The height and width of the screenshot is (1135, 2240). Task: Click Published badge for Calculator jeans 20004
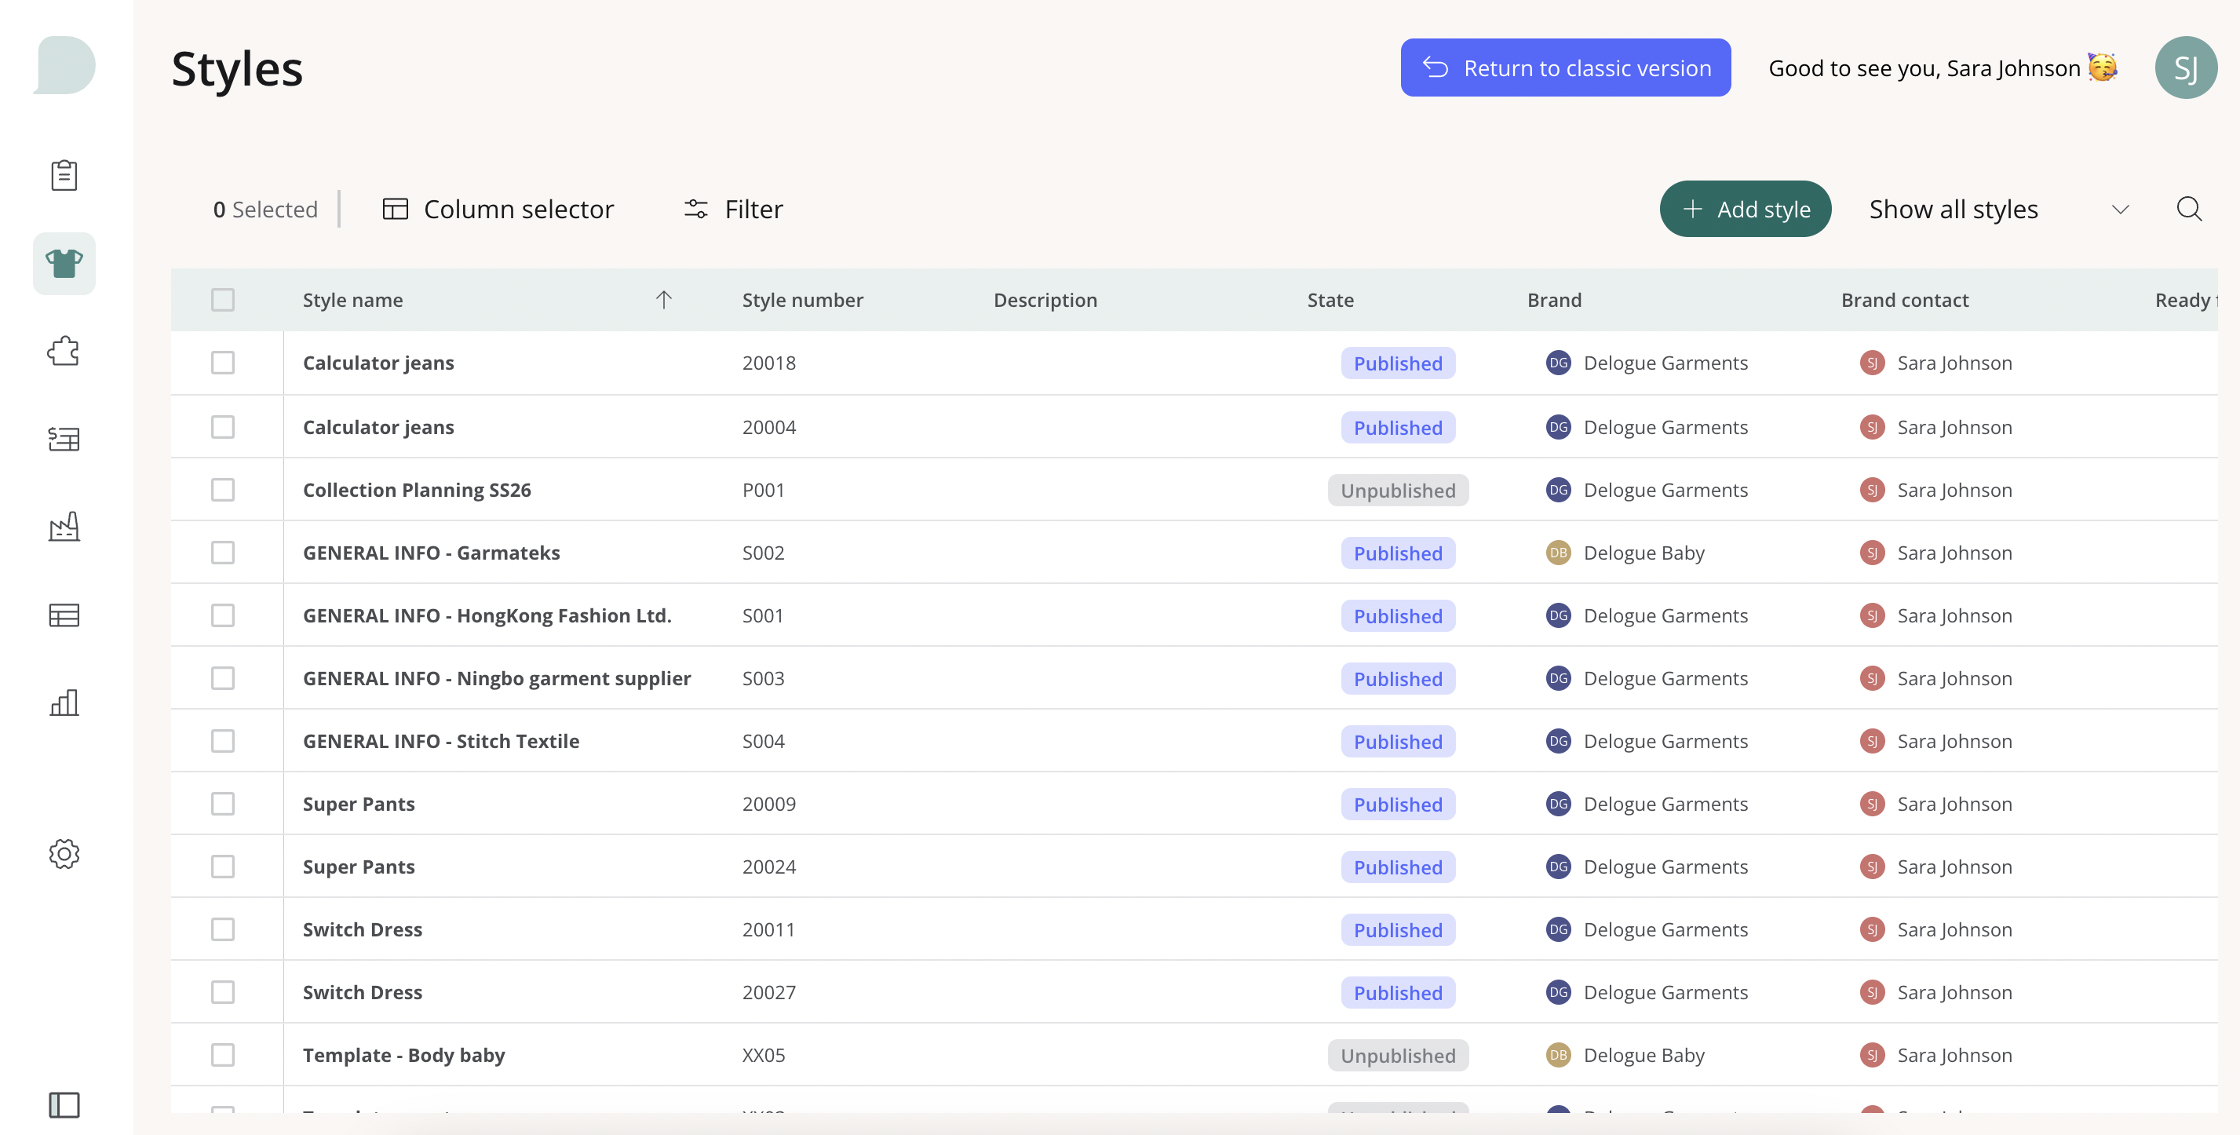tap(1397, 427)
